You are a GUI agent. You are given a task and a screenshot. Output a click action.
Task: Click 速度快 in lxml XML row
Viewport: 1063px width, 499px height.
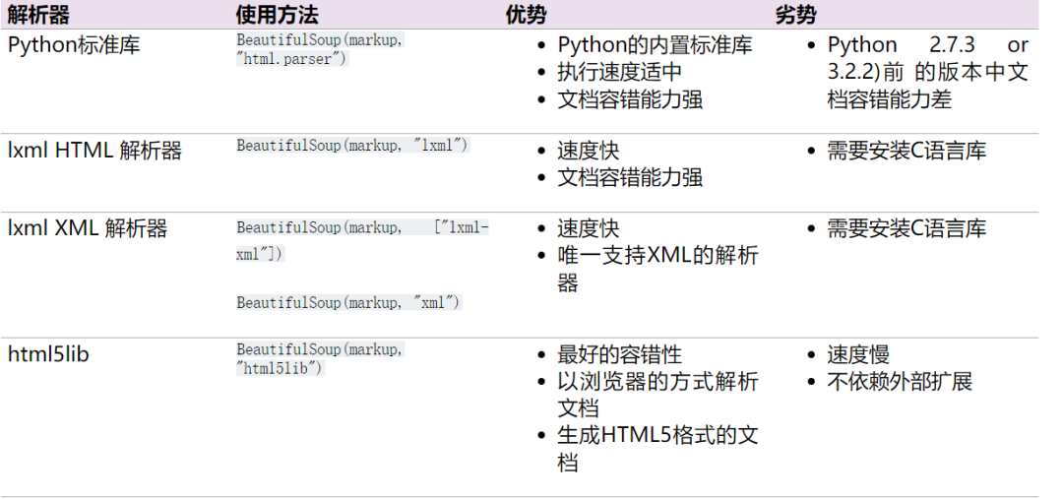click(x=588, y=228)
